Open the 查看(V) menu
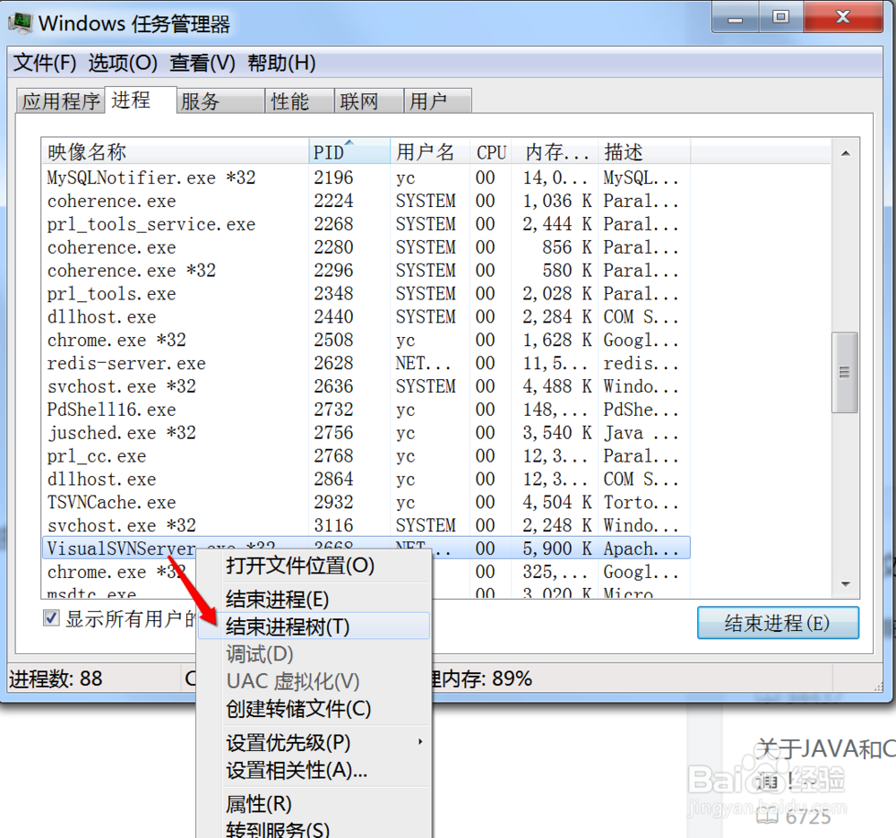 tap(202, 63)
